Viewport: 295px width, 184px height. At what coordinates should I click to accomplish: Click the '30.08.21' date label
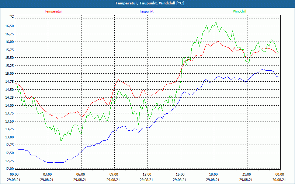click(279, 180)
